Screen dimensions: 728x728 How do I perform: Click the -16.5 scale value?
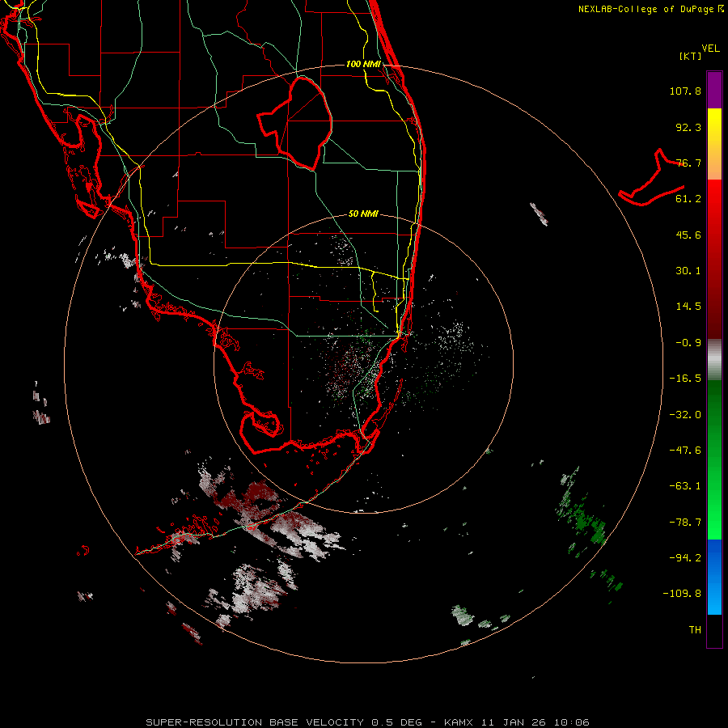[685, 379]
